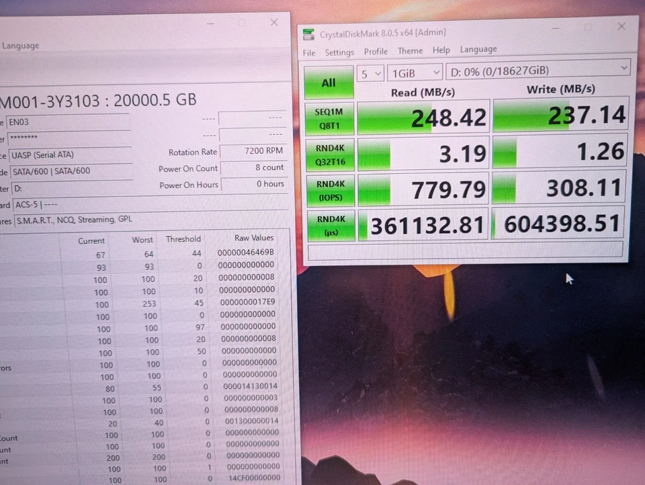Open the test size dropdown showing 1GiB
645x485 pixels.
(x=415, y=73)
